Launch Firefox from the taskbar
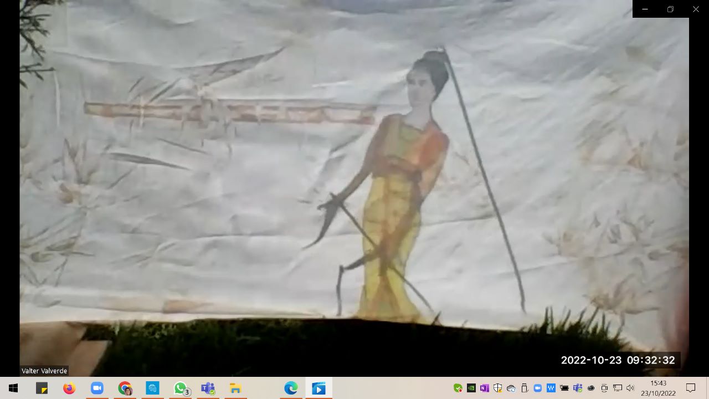 pos(69,388)
